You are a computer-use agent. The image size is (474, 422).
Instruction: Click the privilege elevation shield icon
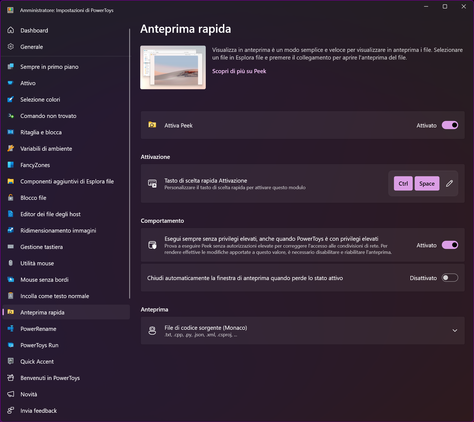click(152, 245)
